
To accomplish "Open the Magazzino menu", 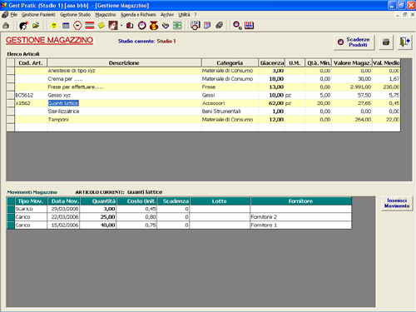I will [x=106, y=14].
